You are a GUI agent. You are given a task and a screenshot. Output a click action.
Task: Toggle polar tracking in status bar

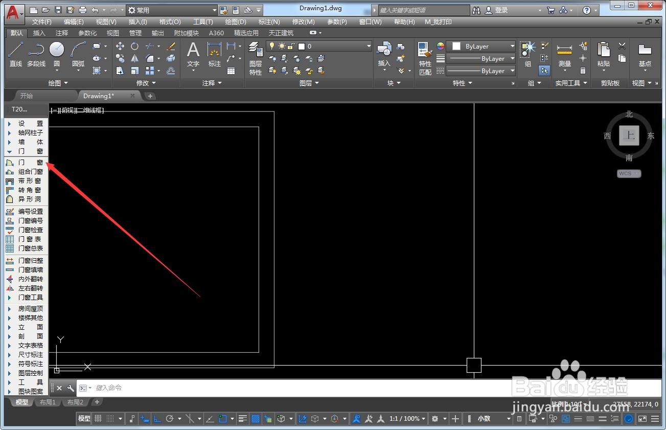point(170,418)
